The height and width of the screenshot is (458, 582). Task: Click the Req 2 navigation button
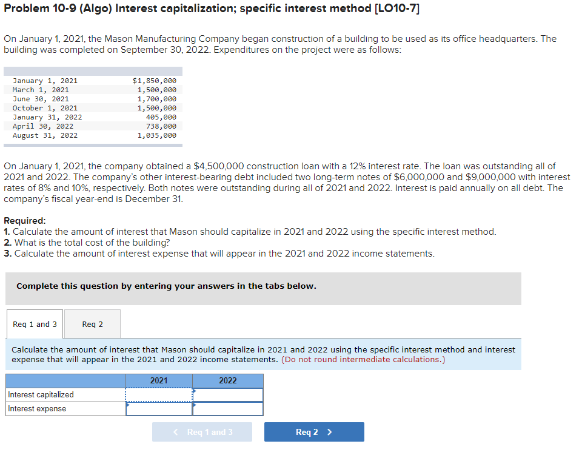click(314, 431)
